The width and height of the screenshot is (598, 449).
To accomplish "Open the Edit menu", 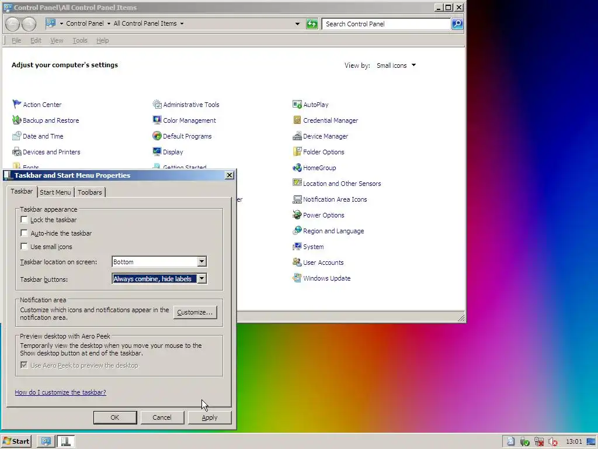I will [36, 40].
